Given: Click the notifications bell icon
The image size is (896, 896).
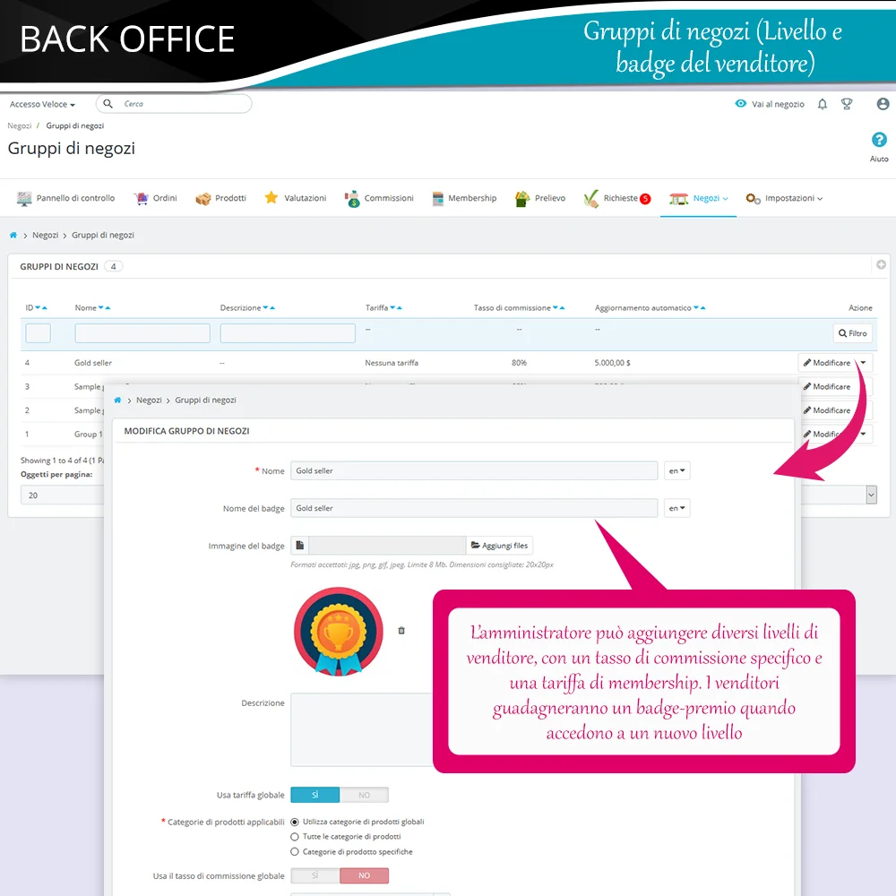Looking at the screenshot, I should pos(823,104).
